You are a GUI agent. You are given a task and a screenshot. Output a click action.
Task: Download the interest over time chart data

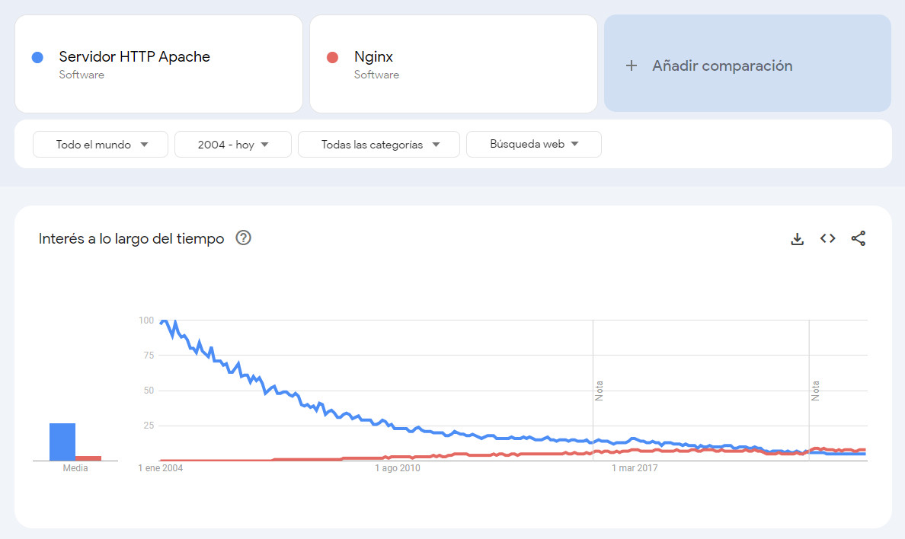[x=797, y=239]
